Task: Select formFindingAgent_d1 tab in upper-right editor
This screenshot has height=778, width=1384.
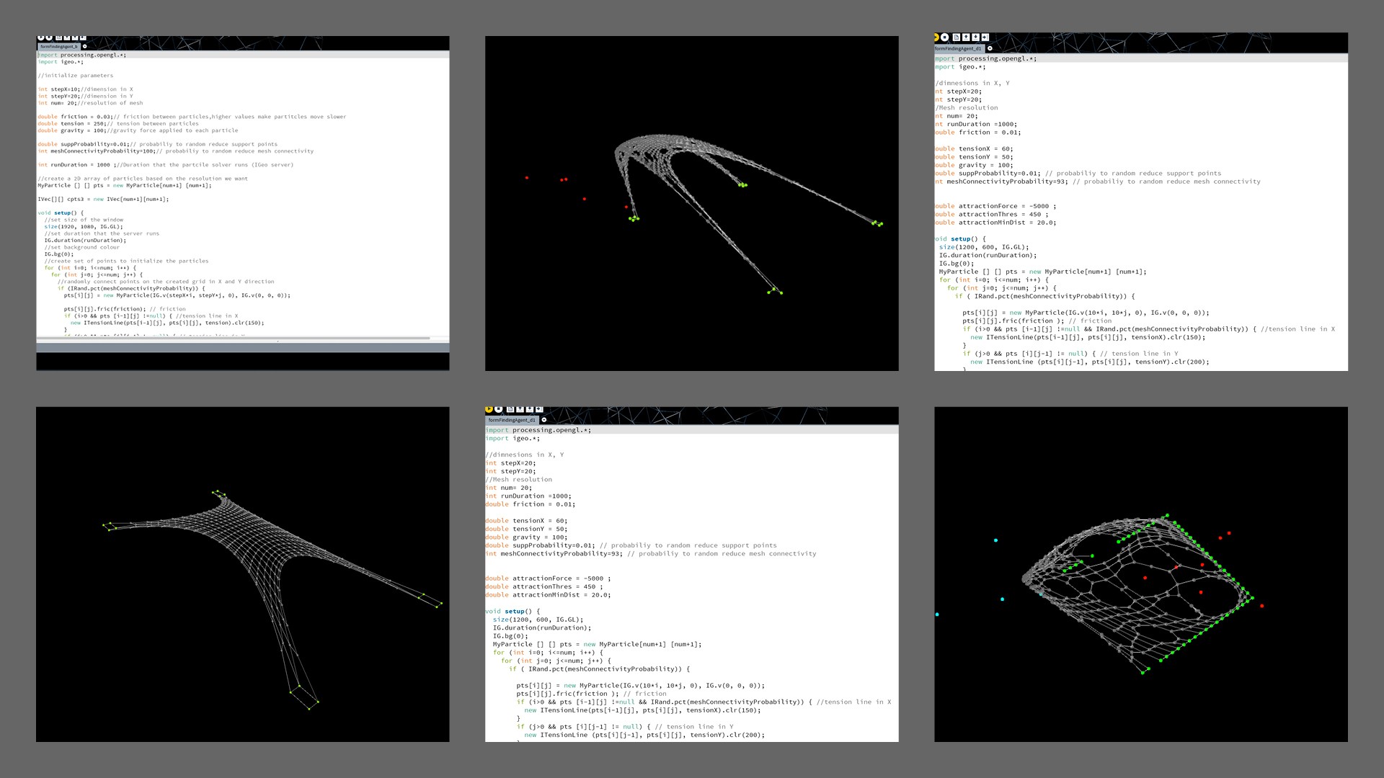Action: pos(959,48)
